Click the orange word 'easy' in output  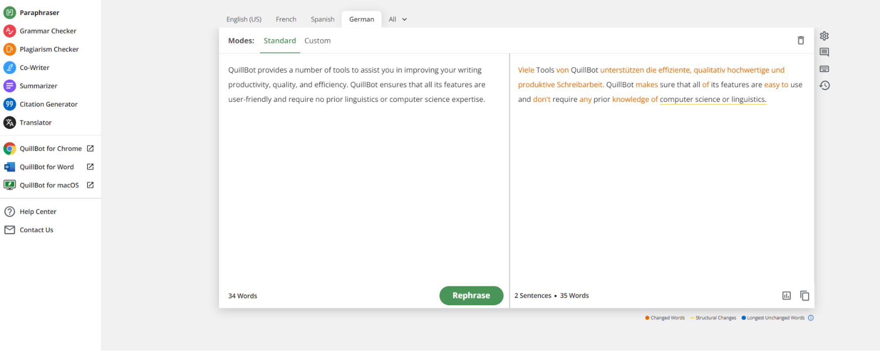pos(772,85)
